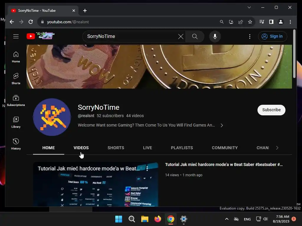302x226 pixels.
Task: Click the browser back arrow
Action: point(12,22)
